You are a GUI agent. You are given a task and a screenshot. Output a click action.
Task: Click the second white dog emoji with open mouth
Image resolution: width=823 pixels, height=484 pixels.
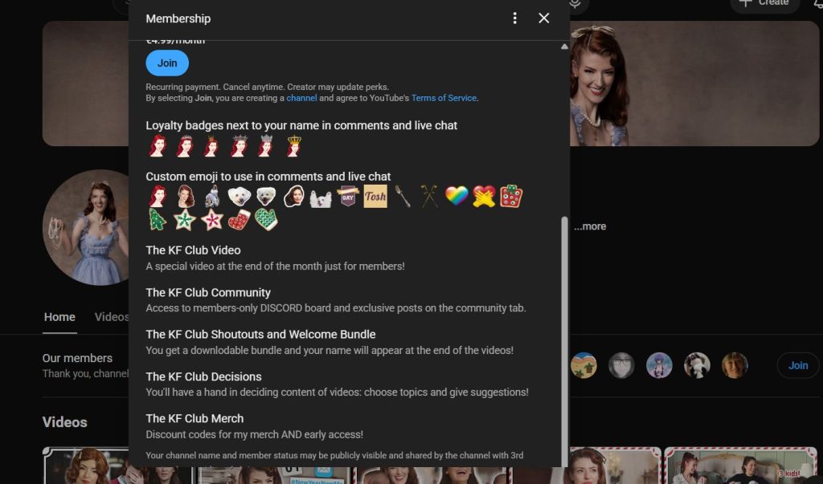pyautogui.click(x=266, y=196)
